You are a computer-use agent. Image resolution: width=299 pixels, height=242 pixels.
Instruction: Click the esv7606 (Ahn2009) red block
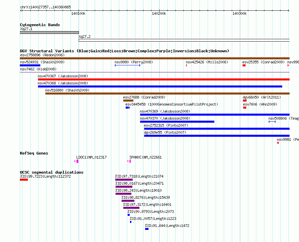[x=245, y=108]
